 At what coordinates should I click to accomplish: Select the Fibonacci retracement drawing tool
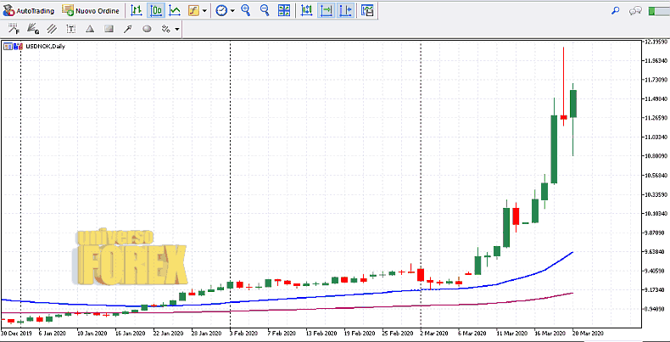tap(14, 29)
